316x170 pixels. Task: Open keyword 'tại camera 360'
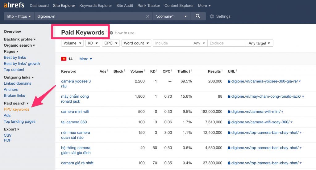[x=74, y=122]
